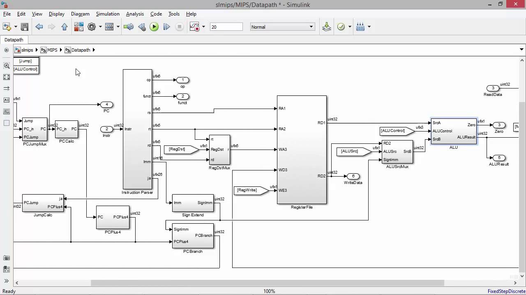The width and height of the screenshot is (526, 295).
Task: Click the simulation data record icon
Action: (x=194, y=27)
